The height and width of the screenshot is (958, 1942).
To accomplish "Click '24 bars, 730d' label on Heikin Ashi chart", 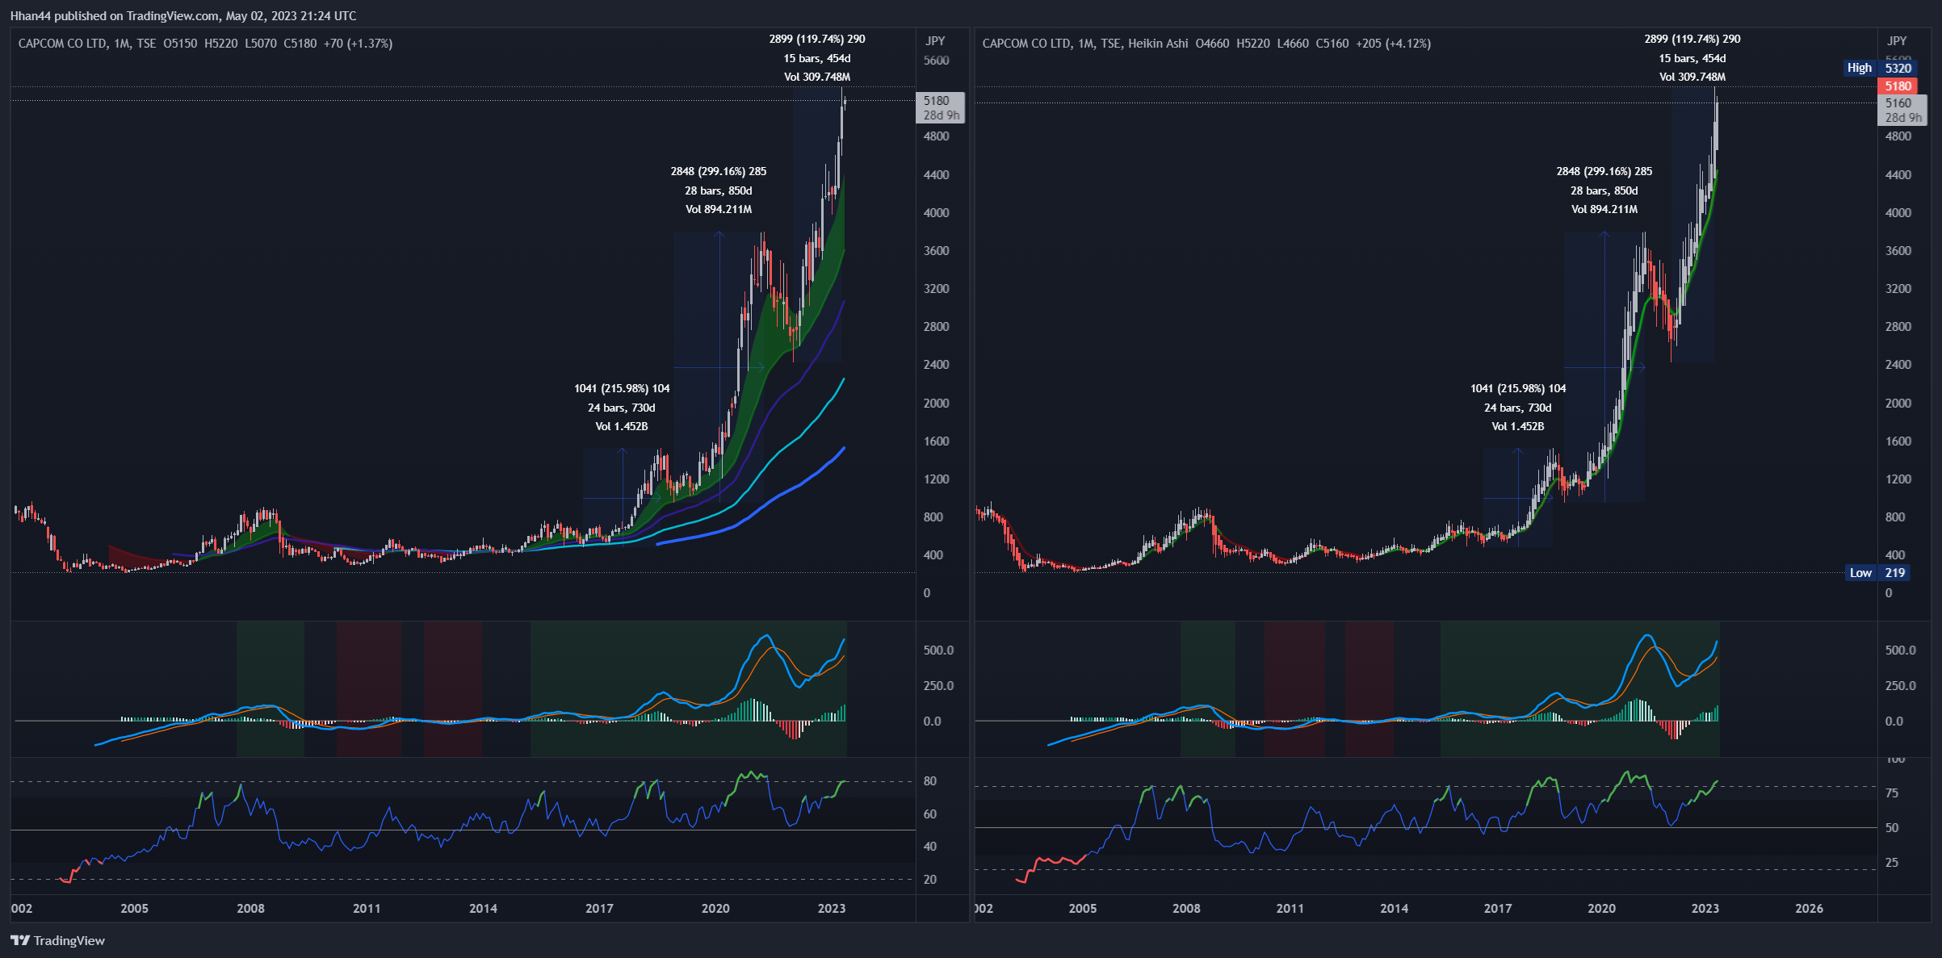I will 1518,408.
